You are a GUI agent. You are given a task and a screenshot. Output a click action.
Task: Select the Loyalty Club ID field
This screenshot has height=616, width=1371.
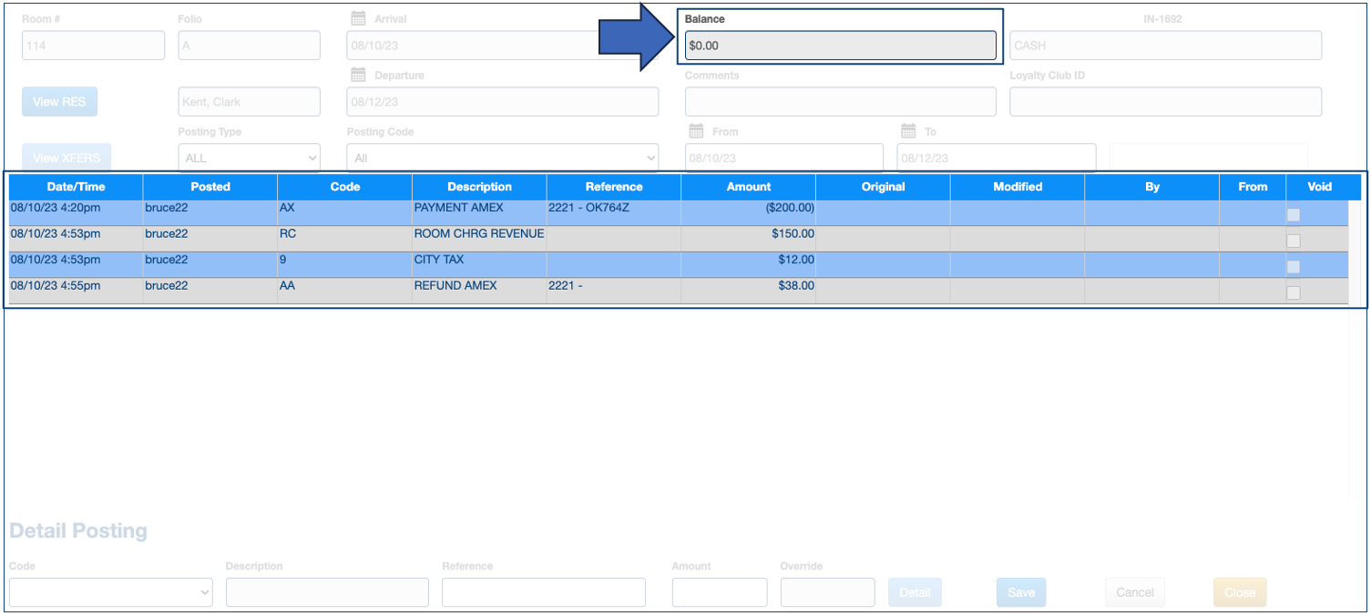click(1164, 101)
